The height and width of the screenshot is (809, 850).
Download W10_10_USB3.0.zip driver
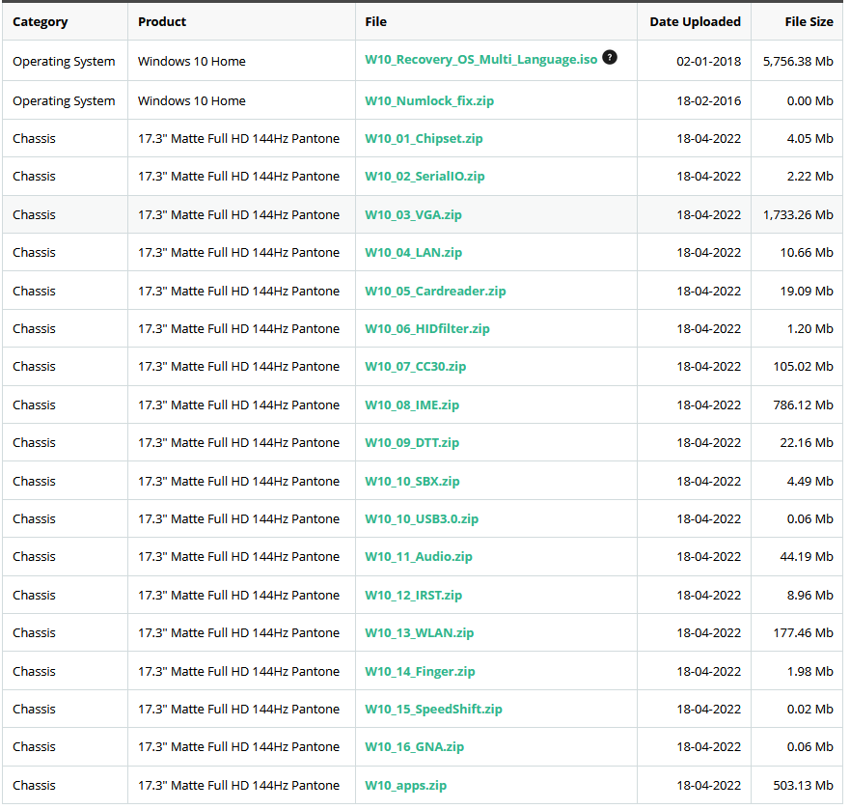[422, 519]
